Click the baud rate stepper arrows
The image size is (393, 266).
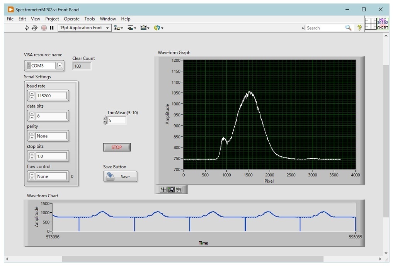pyautogui.click(x=32, y=96)
